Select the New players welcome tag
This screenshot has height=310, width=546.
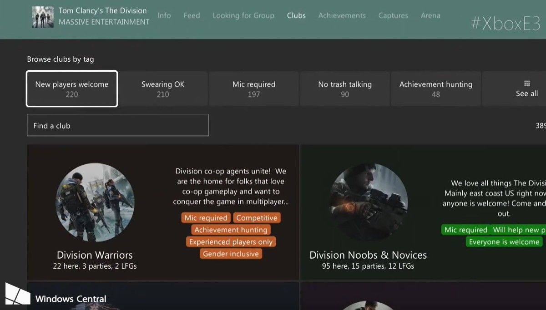click(72, 89)
